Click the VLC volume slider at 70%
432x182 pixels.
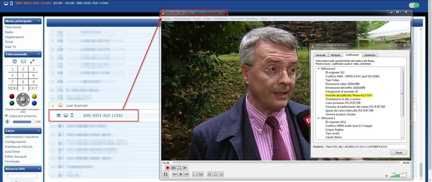pos(399,175)
